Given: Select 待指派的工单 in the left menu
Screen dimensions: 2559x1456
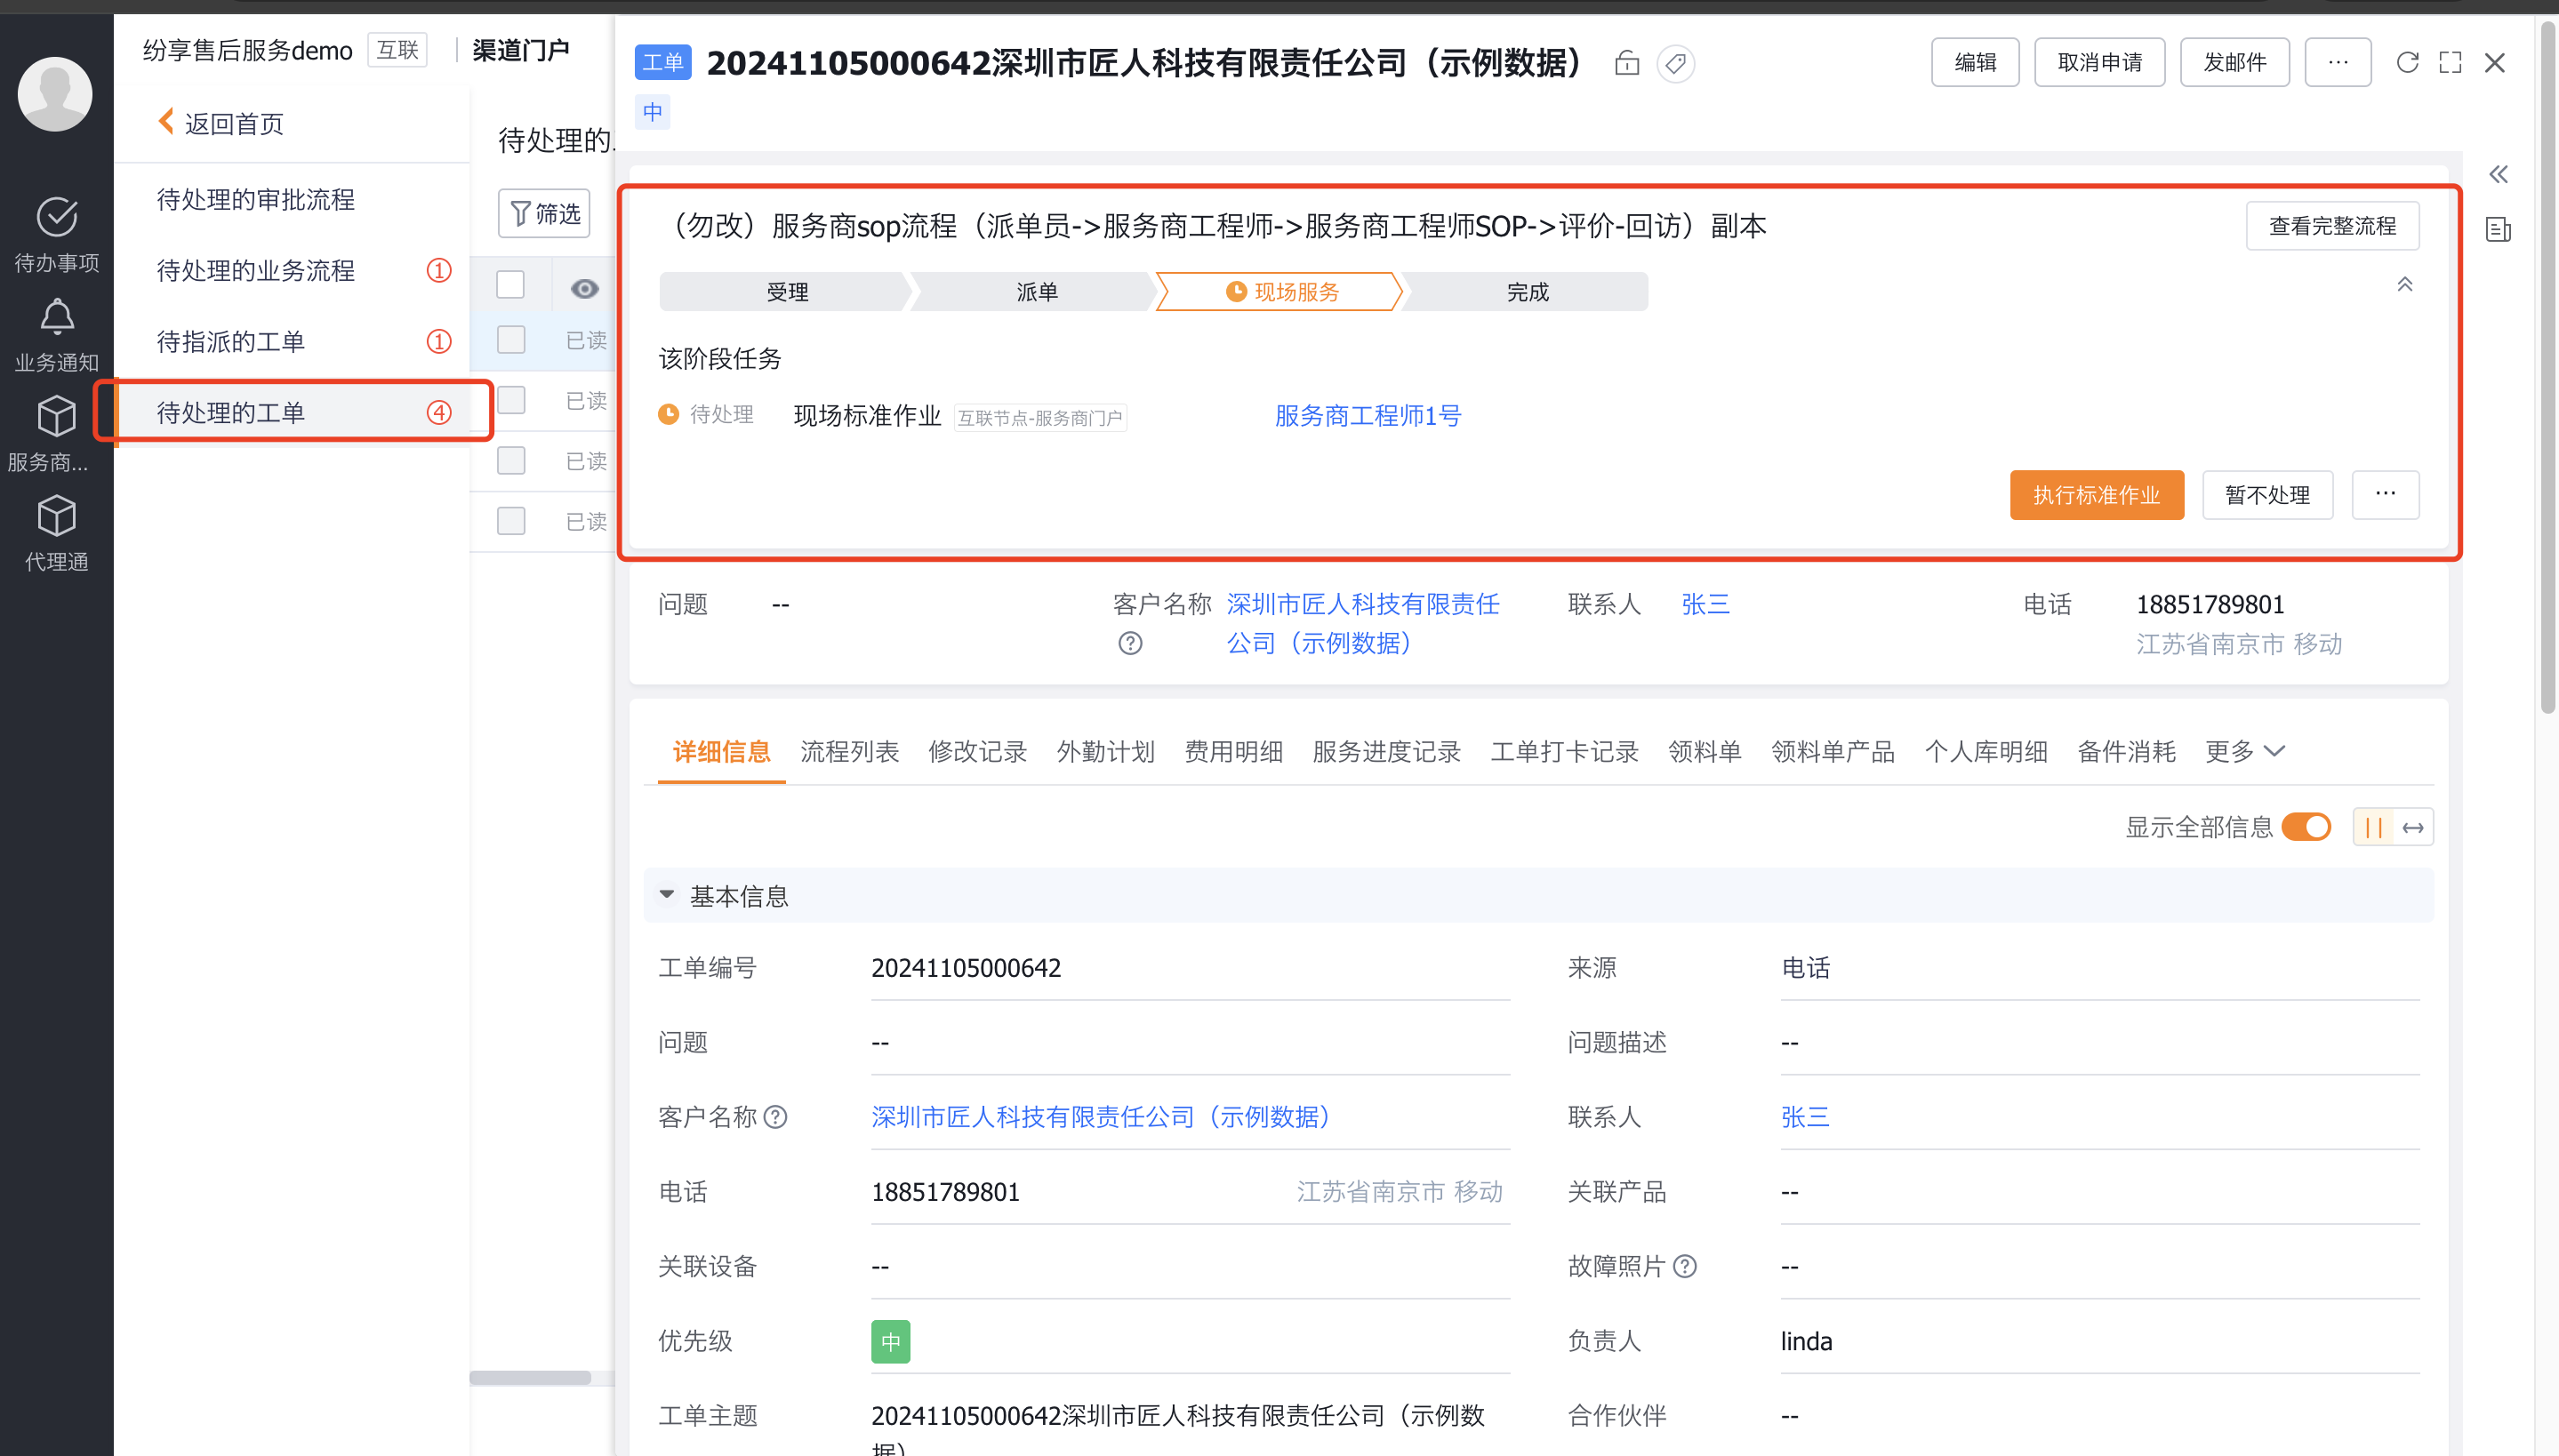Looking at the screenshot, I should (231, 342).
